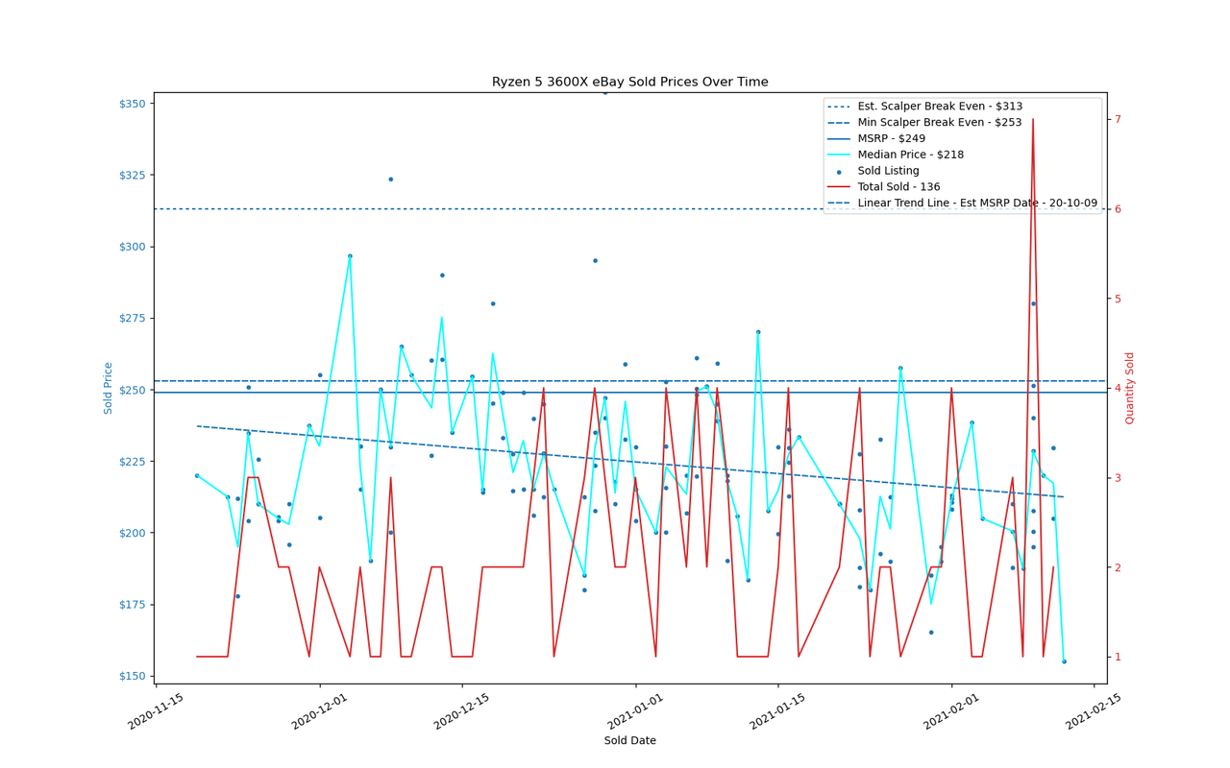1230x768 pixels.
Task: Click quantity tick label 1 on right axis
Action: (1118, 657)
